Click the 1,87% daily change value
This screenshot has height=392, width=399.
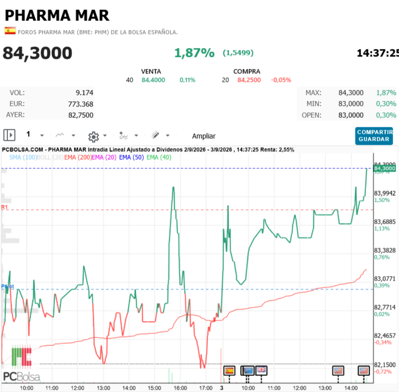195,53
